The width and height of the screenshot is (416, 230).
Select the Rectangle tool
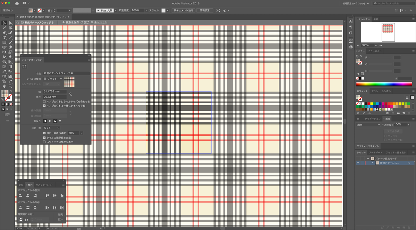4,42
